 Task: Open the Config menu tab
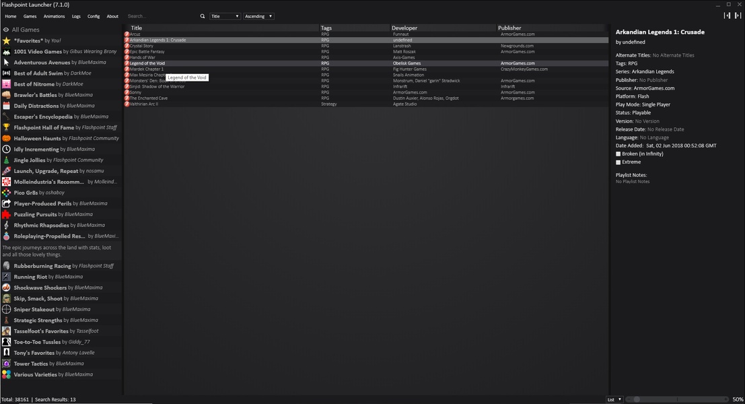(x=94, y=16)
